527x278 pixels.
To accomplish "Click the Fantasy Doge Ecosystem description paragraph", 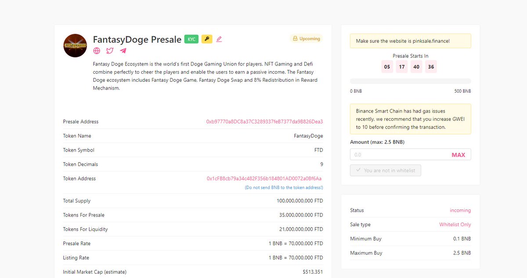I will (x=206, y=76).
